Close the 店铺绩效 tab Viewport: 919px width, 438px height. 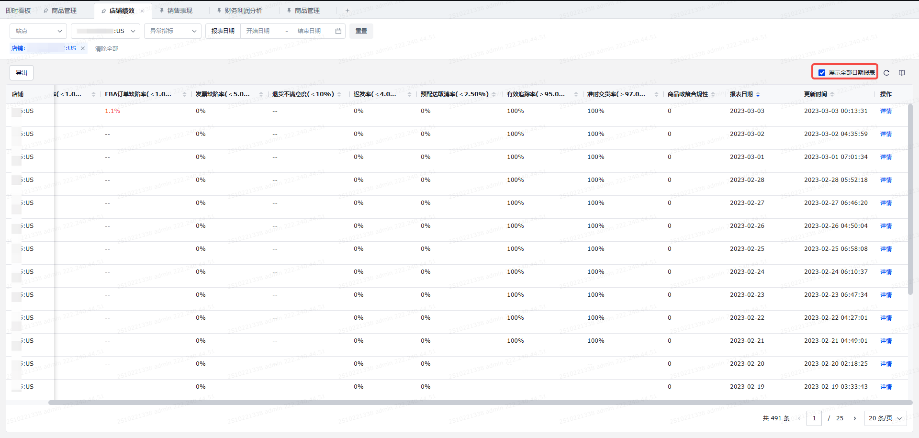point(142,11)
